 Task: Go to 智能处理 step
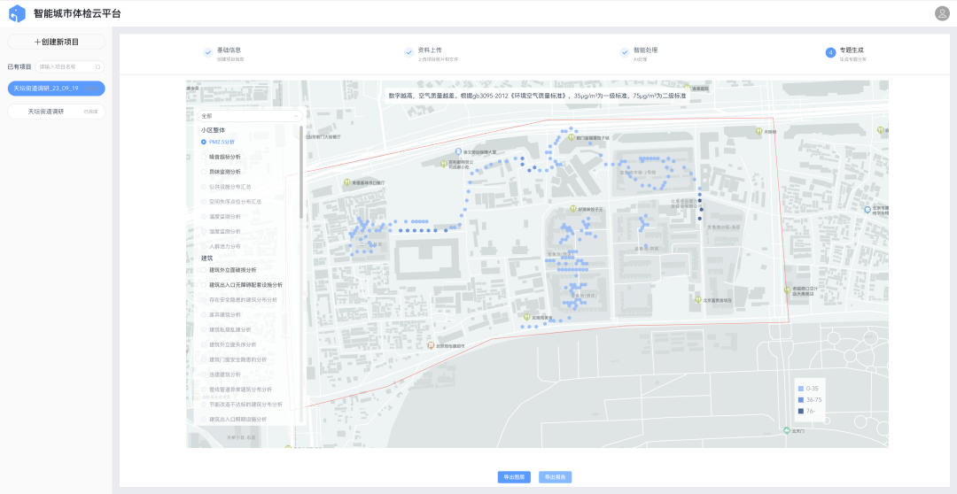[645, 50]
